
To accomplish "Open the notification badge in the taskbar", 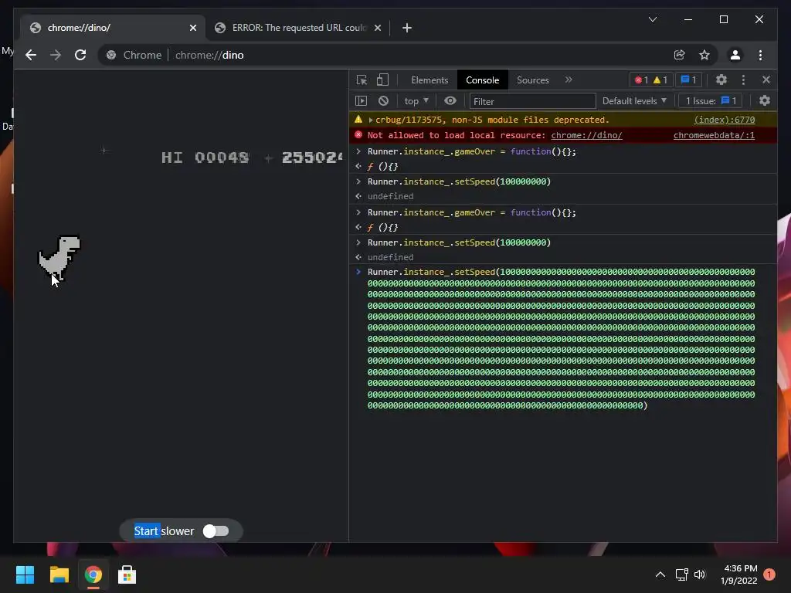I will 769,574.
